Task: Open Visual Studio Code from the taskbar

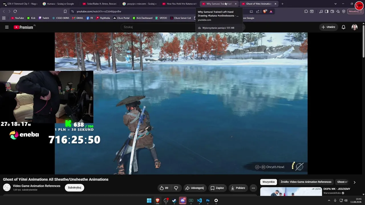Action: pos(199,200)
